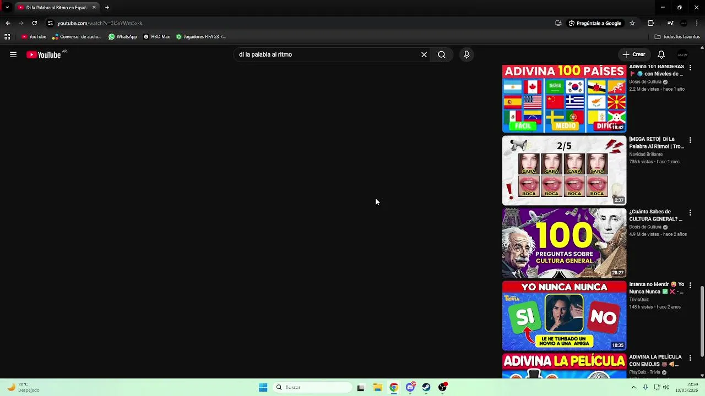Screen dimensions: 705x396
Task: Open the HBO Max bookmark
Action: click(x=156, y=37)
